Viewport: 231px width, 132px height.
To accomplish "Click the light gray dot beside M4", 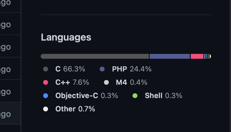I will [x=106, y=82].
